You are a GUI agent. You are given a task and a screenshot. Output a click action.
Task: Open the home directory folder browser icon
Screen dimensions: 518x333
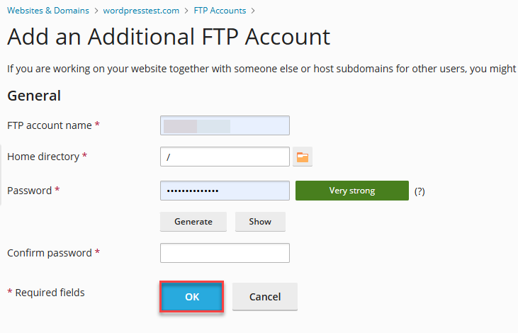click(303, 157)
